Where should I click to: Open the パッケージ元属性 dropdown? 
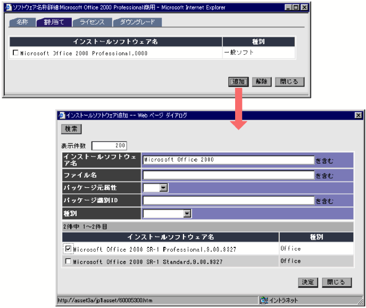tap(164, 188)
